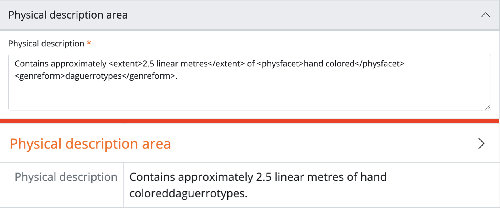Place cursor on opening <extent> tag in textarea
The width and height of the screenshot is (500, 208).
tap(125, 64)
